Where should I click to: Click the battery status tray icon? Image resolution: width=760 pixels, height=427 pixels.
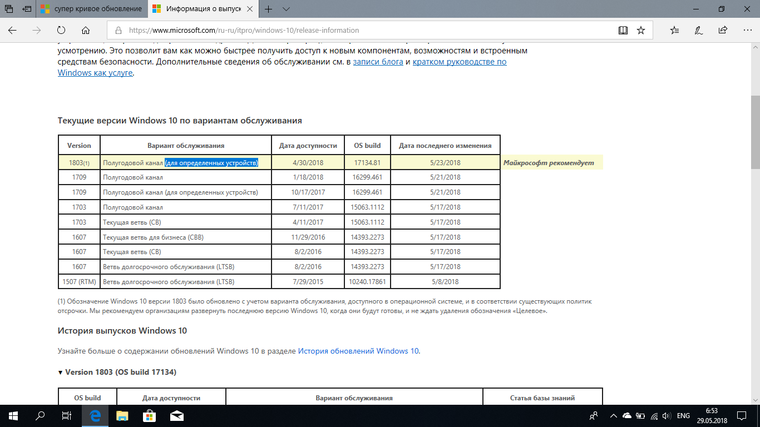[x=640, y=416]
